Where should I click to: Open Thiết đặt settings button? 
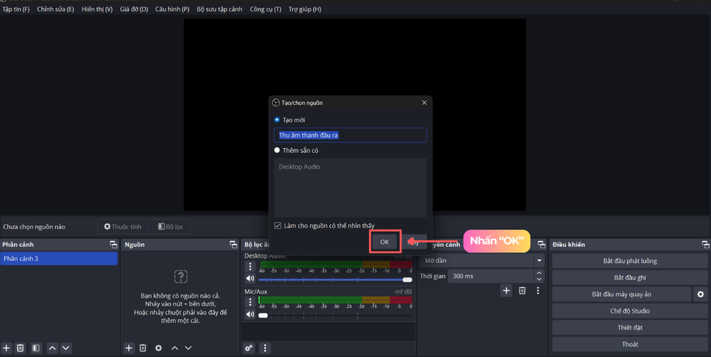630,328
